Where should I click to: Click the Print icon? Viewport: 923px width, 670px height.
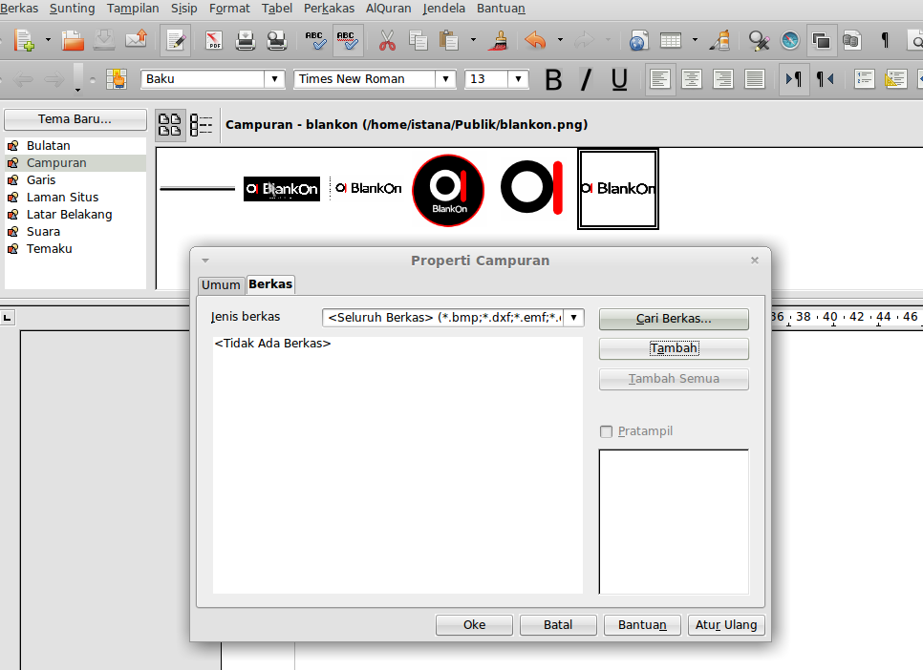click(x=245, y=41)
